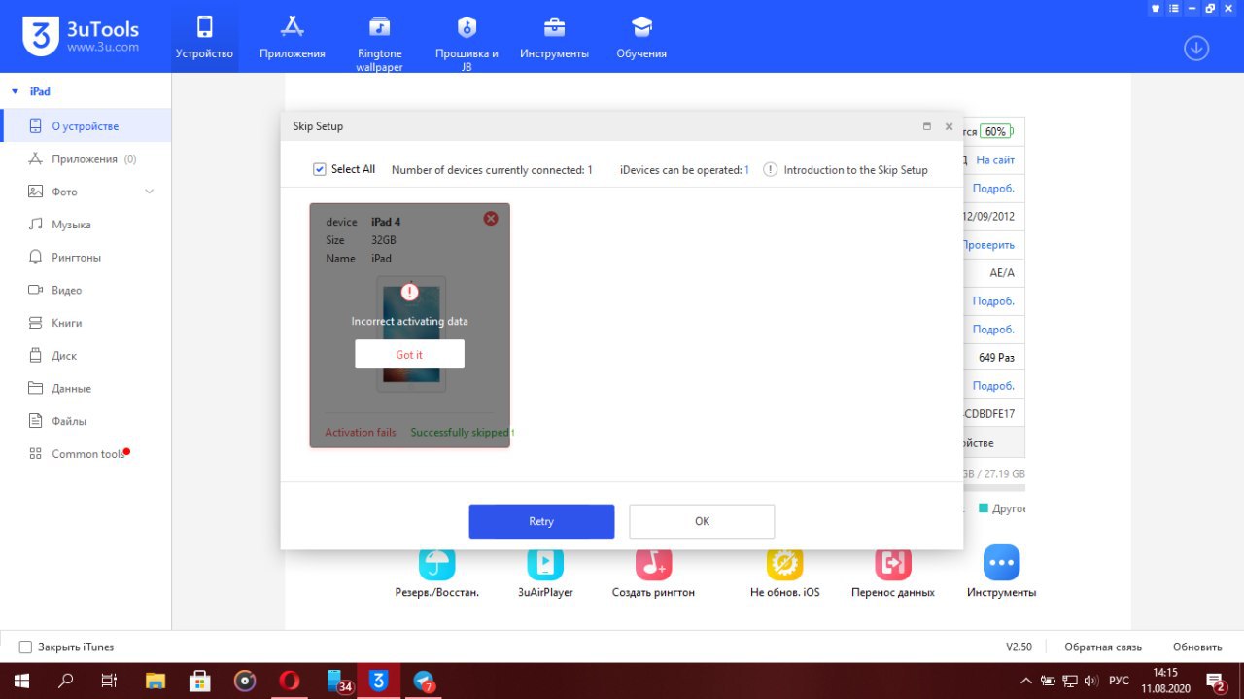Click the На сайт link
1244x699 pixels.
coord(995,160)
